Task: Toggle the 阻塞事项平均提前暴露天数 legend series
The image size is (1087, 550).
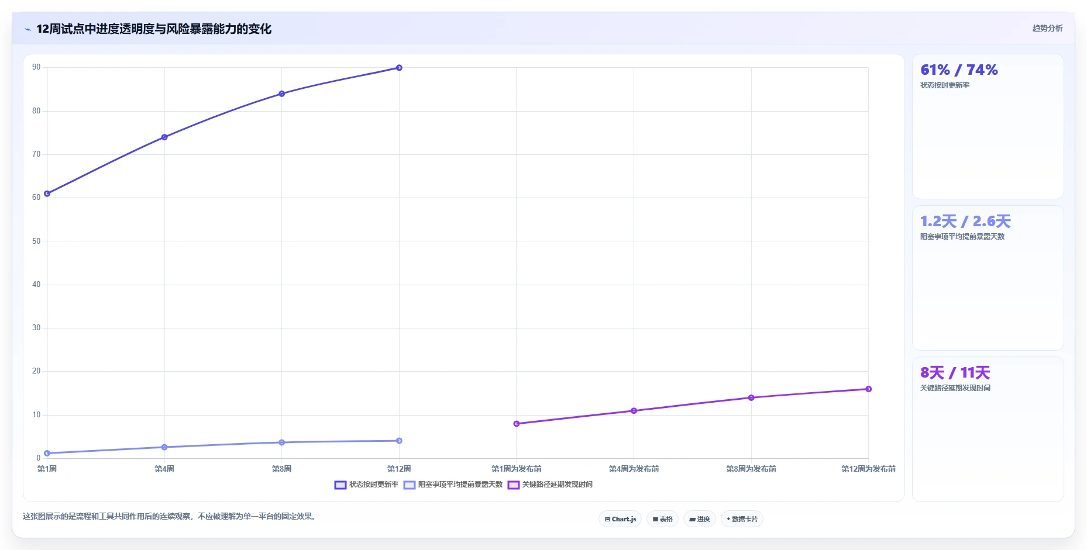Action: (453, 485)
